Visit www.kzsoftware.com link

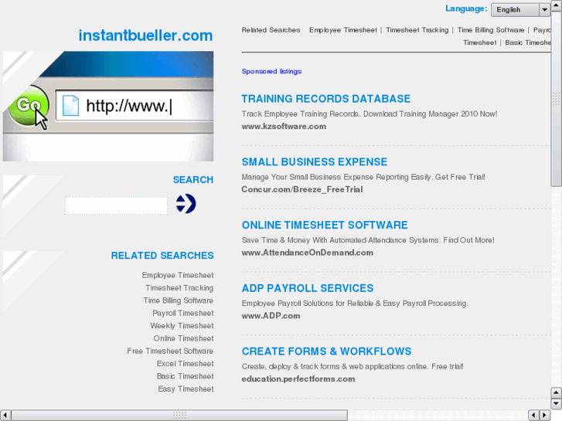[x=284, y=127]
